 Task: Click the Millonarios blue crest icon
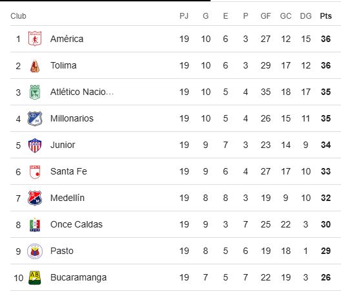click(x=35, y=119)
